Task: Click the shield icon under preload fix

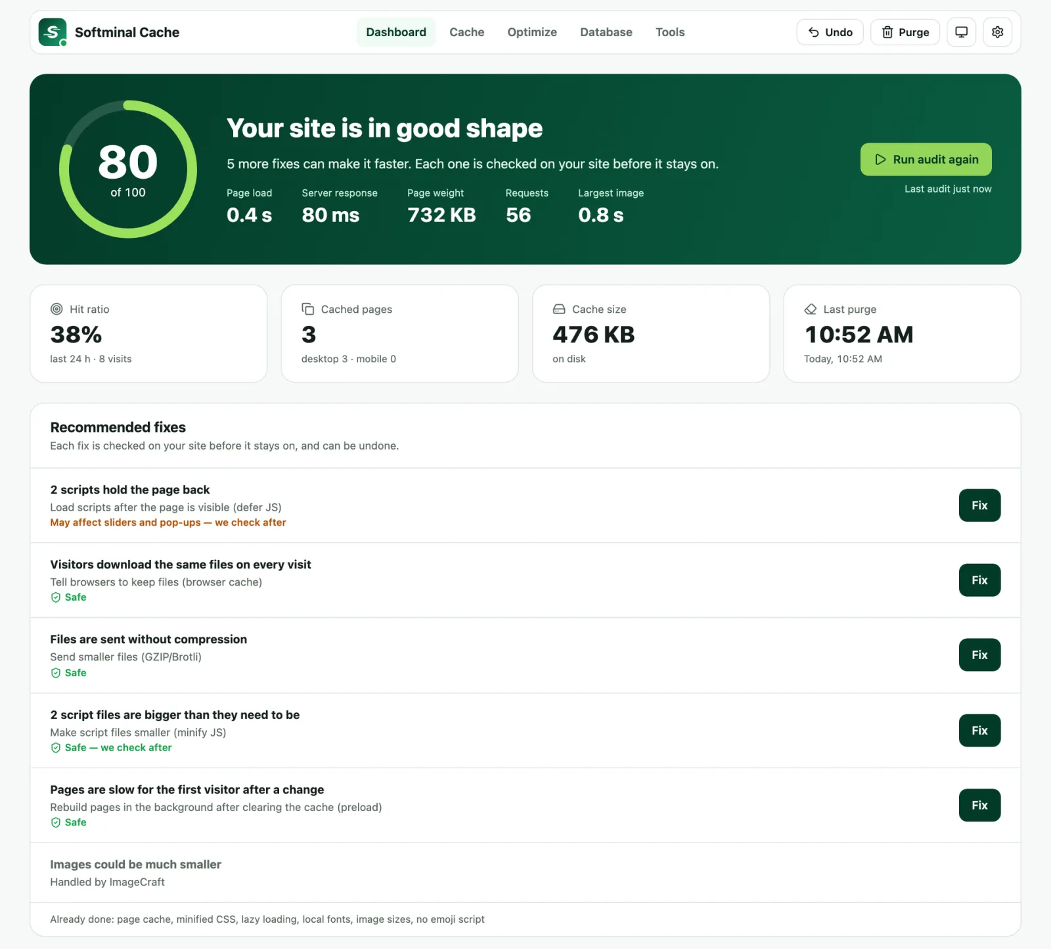Action: (56, 823)
